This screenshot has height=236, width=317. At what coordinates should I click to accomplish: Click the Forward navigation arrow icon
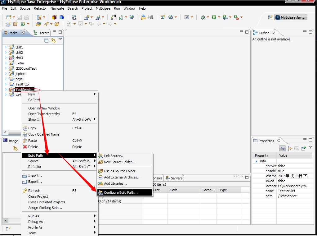click(110, 24)
